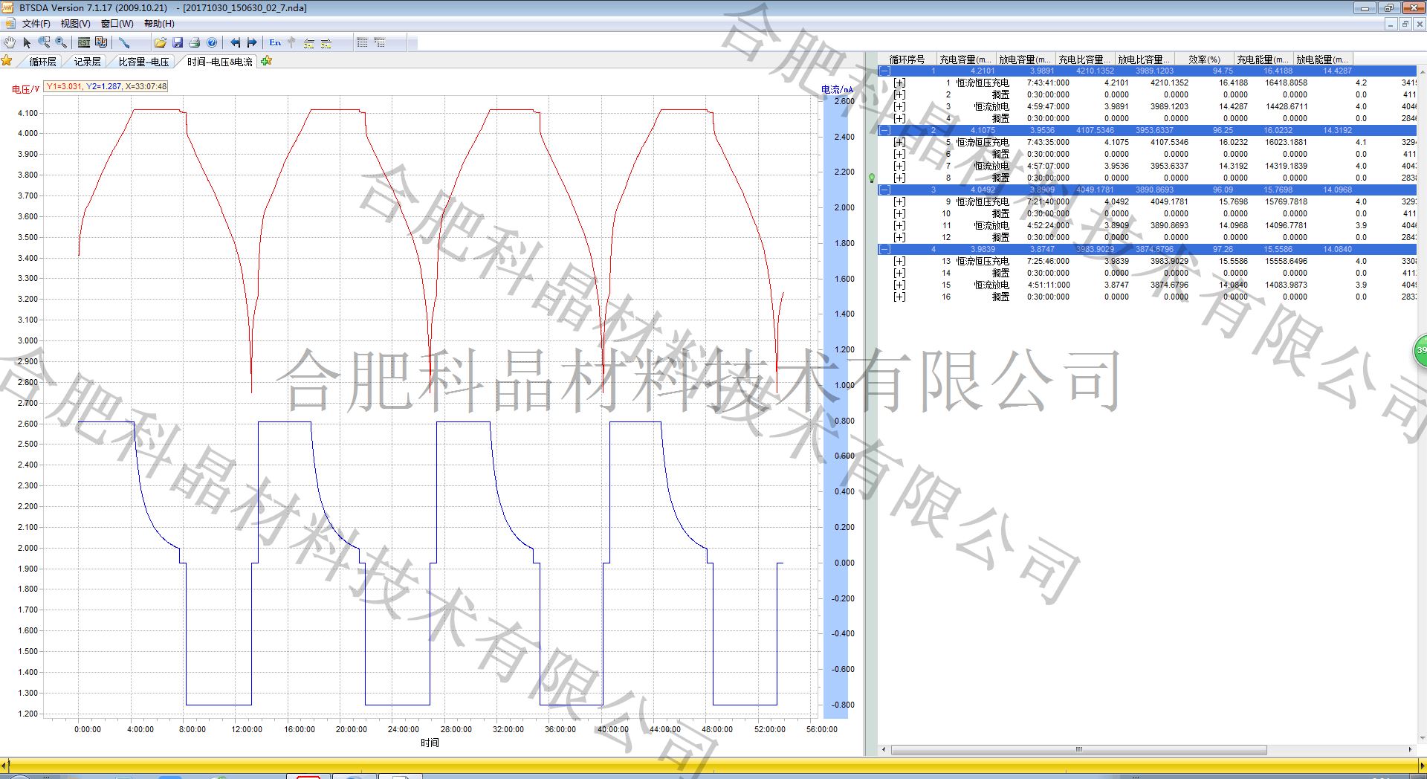Image resolution: width=1427 pixels, height=779 pixels.
Task: Add new tab with green plus star
Action: (x=267, y=61)
